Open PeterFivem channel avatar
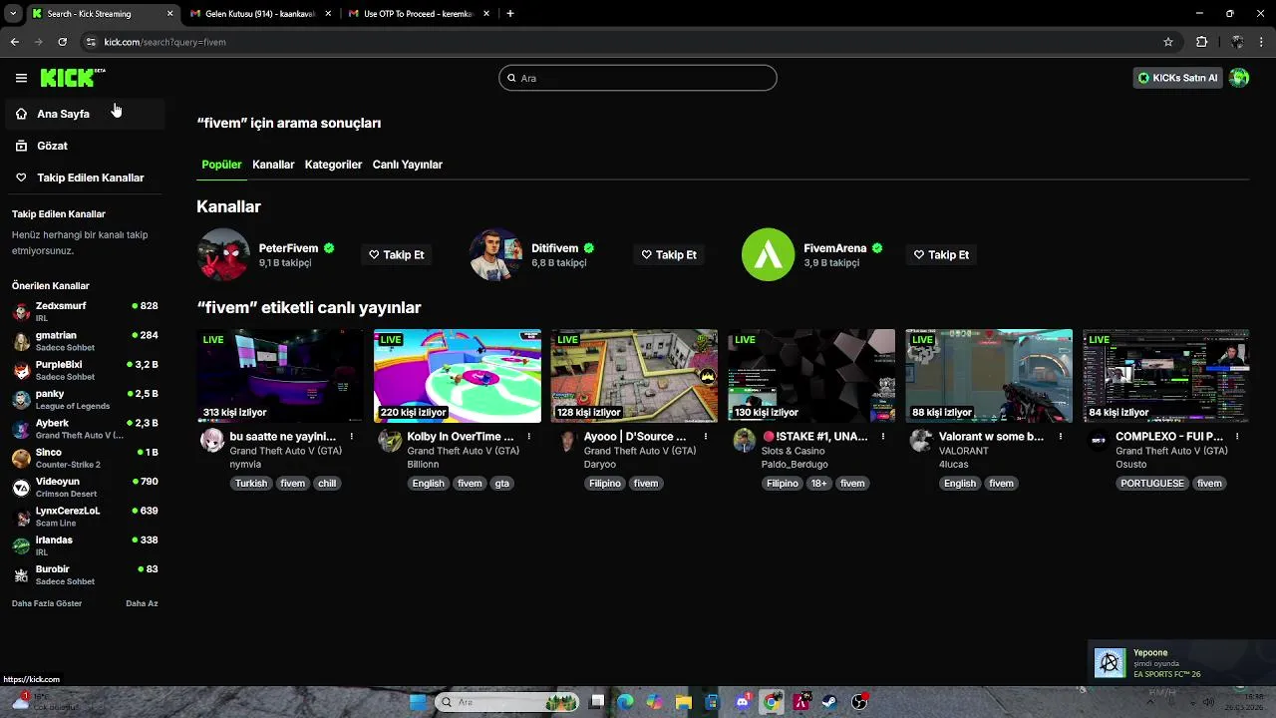Screen dimensions: 1276x718 (x=223, y=254)
